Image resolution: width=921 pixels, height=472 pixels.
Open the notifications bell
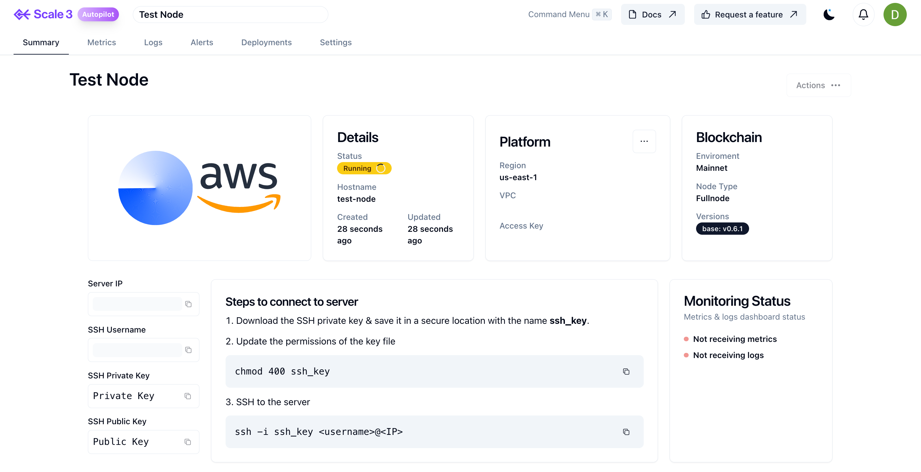(x=863, y=15)
